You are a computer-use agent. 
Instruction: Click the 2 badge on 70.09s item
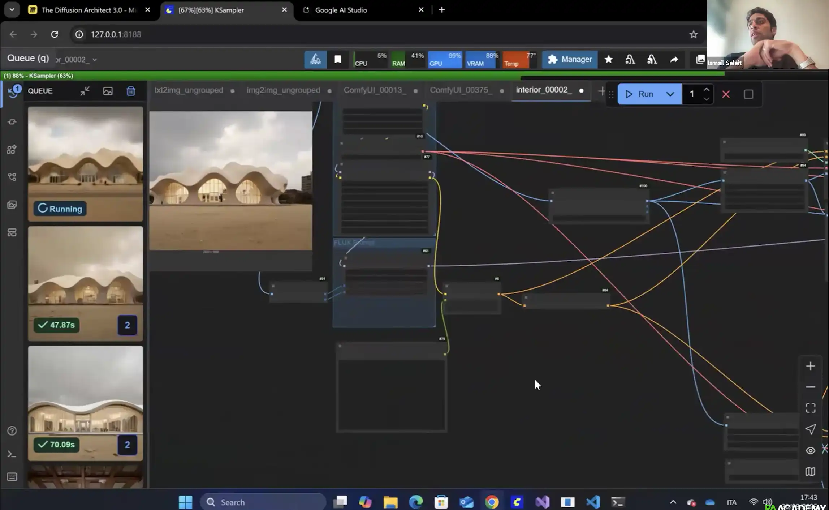[x=127, y=445]
